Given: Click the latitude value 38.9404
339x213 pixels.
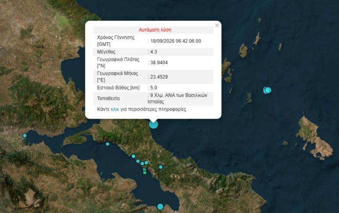Looking at the screenshot, I should 159,62.
